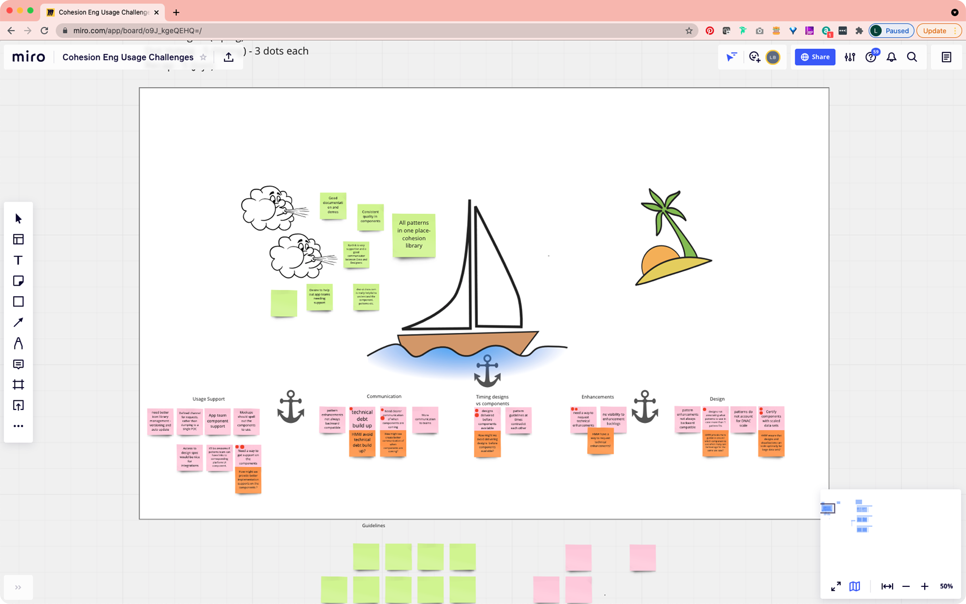
Task: Open the search magnifier in Miro
Action: [x=912, y=57]
